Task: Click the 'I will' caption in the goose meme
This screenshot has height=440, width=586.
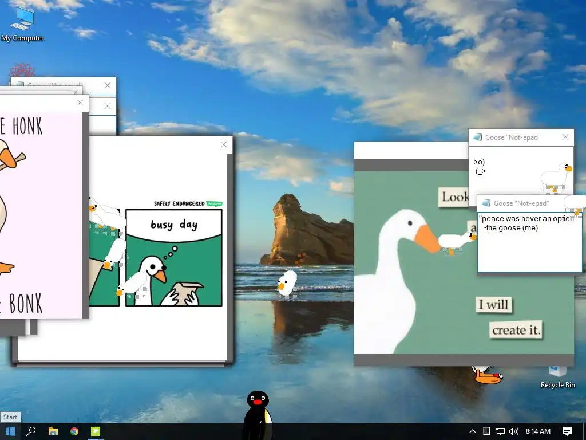Action: [494, 305]
